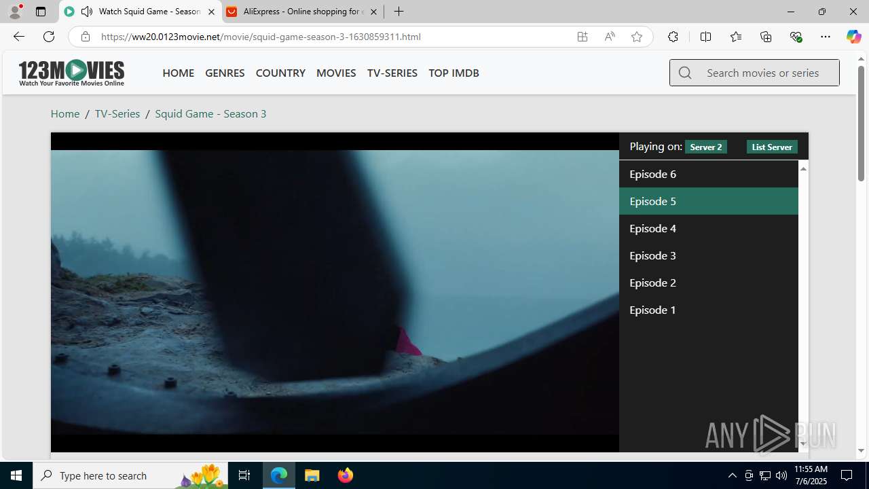Open the notification center
Screen dimensions: 869x489
(x=847, y=475)
